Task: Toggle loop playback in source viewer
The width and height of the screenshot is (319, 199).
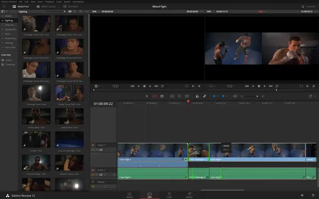Action: 162,86
